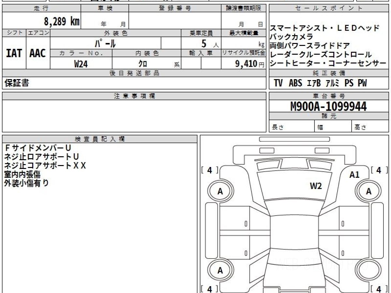This screenshot has width=391, height=293.
Task: Click the 両側パワースライドドア line
Action: click(310, 46)
